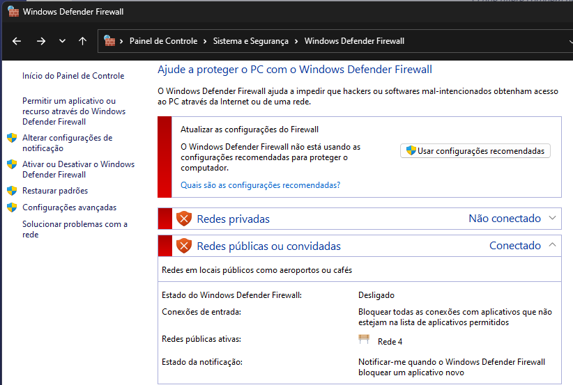This screenshot has width=573, height=385.
Task: Open the address bar dropdown arrow at right edge
Action: [x=570, y=41]
